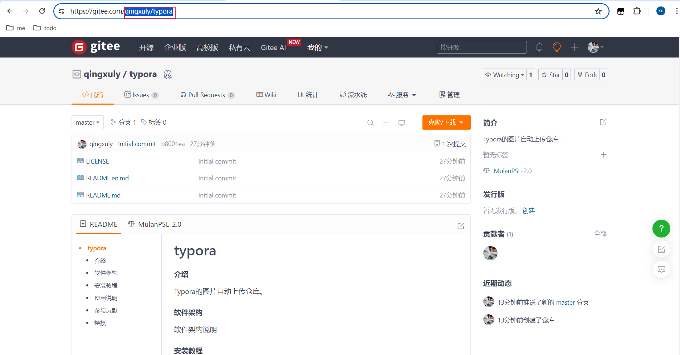
Task: Expand the 我的 menu in header
Action: click(x=317, y=47)
